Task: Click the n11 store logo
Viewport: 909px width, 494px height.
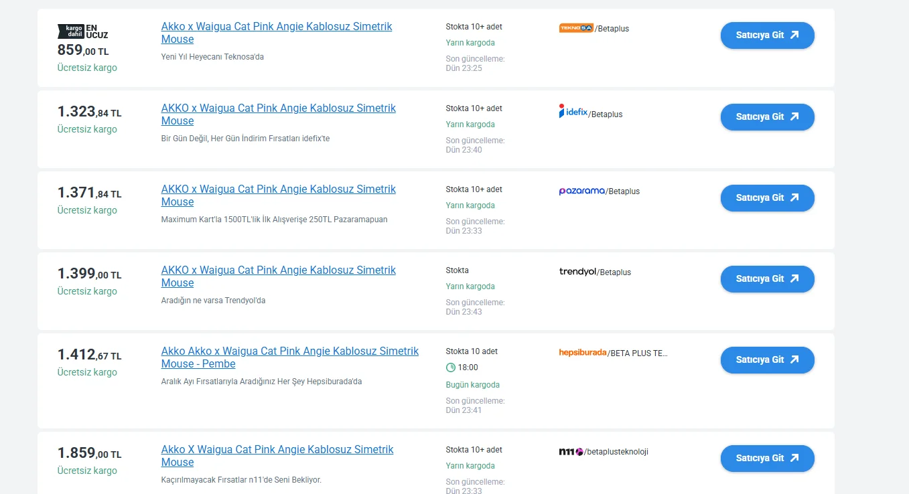Action: (571, 452)
